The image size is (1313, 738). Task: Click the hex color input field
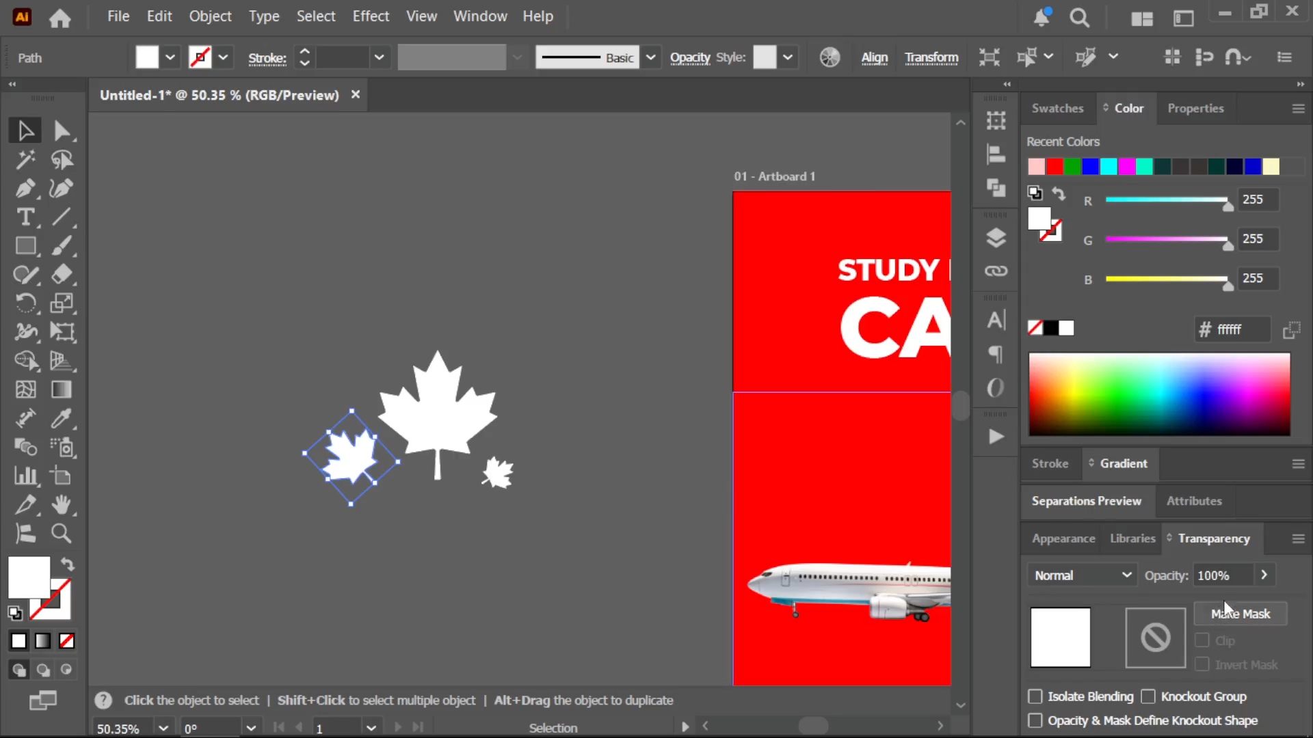pyautogui.click(x=1241, y=330)
